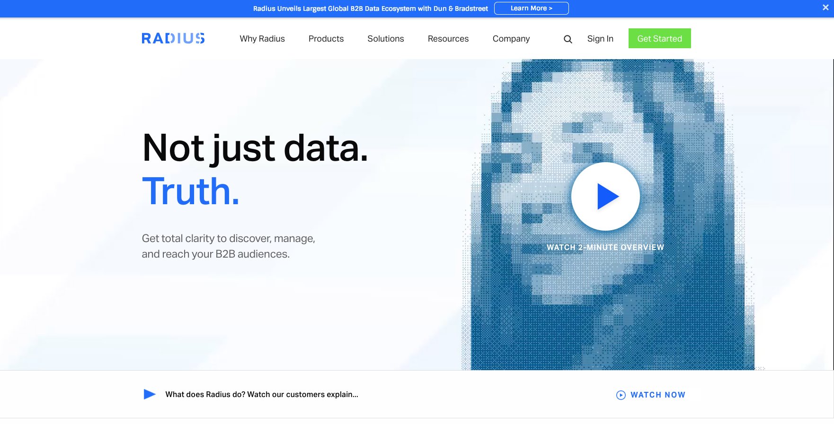The width and height of the screenshot is (834, 424).
Task: Click the Watch 2-Minute Overview caption
Action: pyautogui.click(x=605, y=247)
